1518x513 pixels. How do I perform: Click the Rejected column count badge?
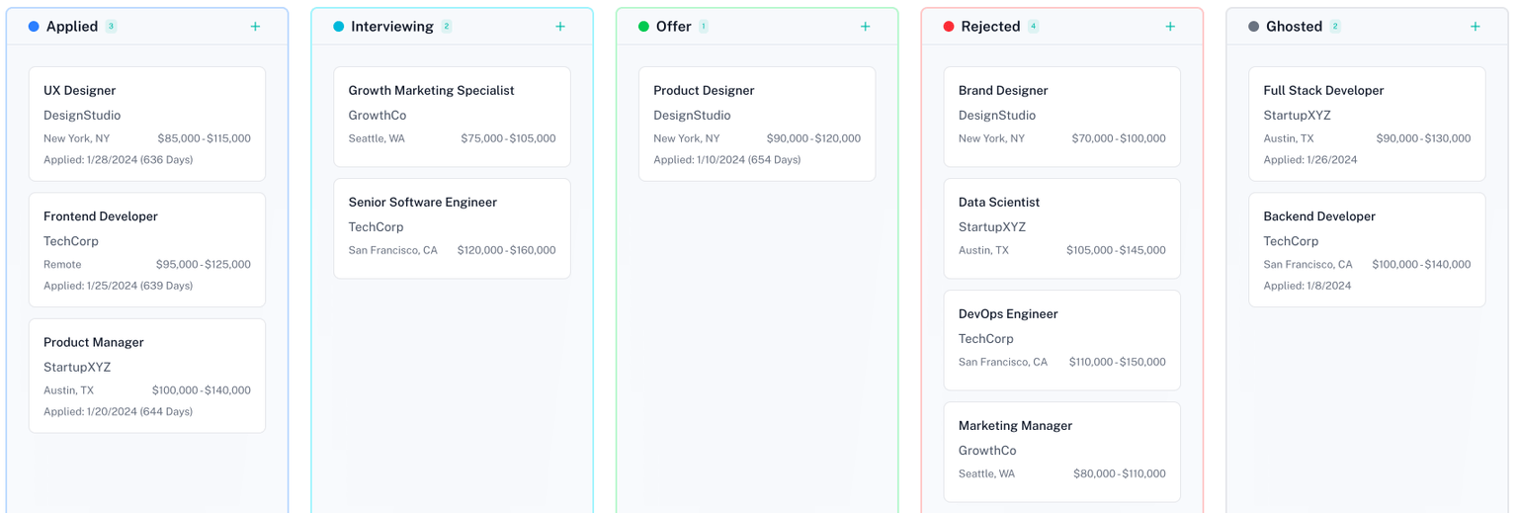click(1033, 27)
